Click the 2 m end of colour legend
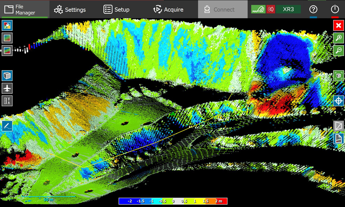 tap(219, 201)
